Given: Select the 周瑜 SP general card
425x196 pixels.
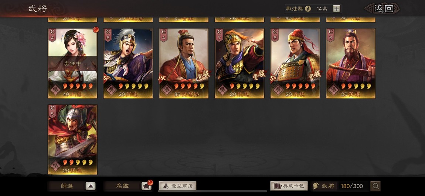Looking at the screenshot, I should pos(128,63).
